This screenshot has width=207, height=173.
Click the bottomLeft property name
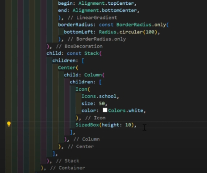pyautogui.click(x=78, y=32)
